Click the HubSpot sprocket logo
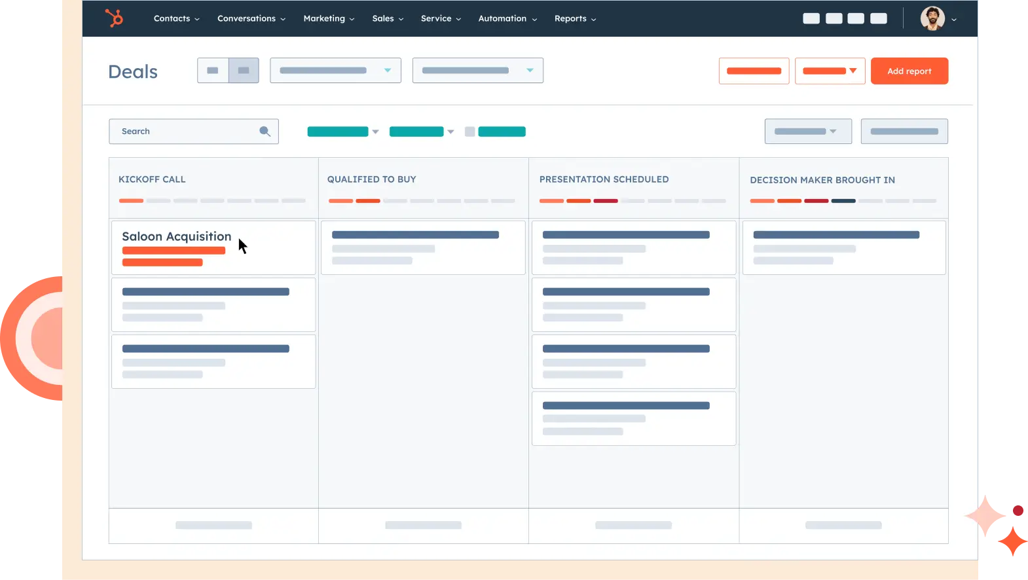Screen dimensions: 1028x580 (x=114, y=18)
